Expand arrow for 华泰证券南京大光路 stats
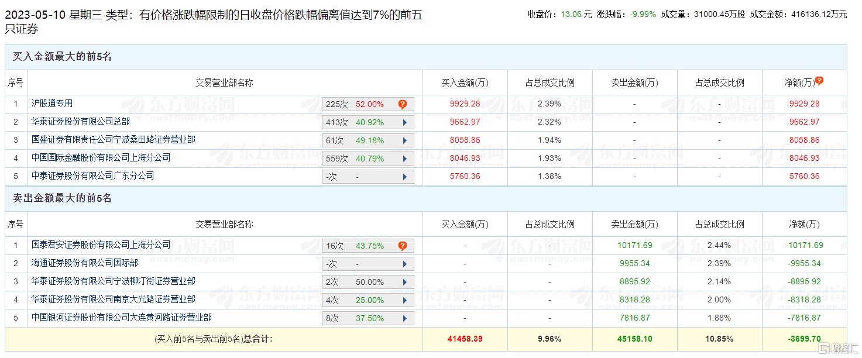The width and height of the screenshot is (862, 358). (404, 301)
